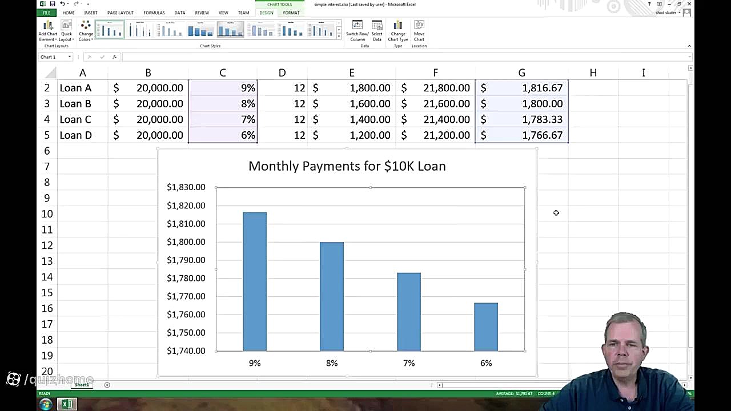Open Microsoft Excel Help

649,4
